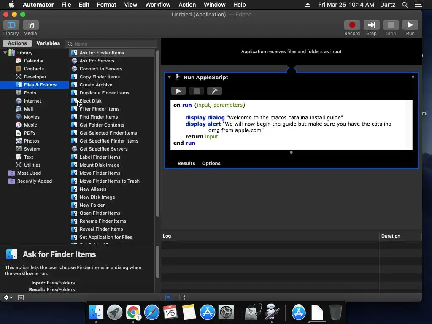Open Finder from the Dock
Screen dimensions: 432x324
96,312
